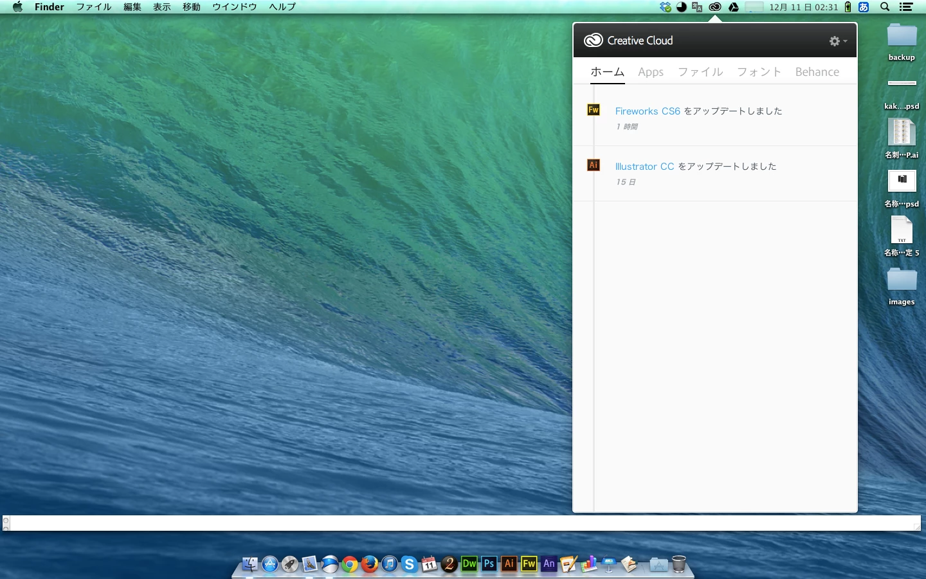926x579 pixels.
Task: Open Spotlight search magnifier
Action: point(885,7)
